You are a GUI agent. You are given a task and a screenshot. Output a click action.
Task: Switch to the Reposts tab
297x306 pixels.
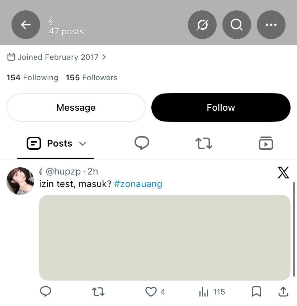204,143
